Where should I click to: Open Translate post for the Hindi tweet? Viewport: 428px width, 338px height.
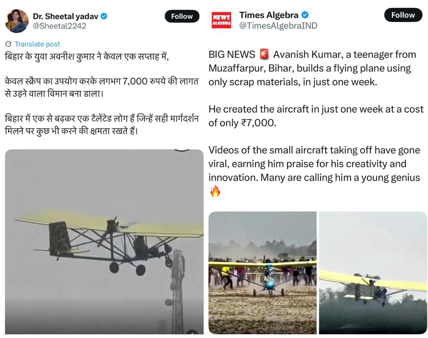(37, 44)
